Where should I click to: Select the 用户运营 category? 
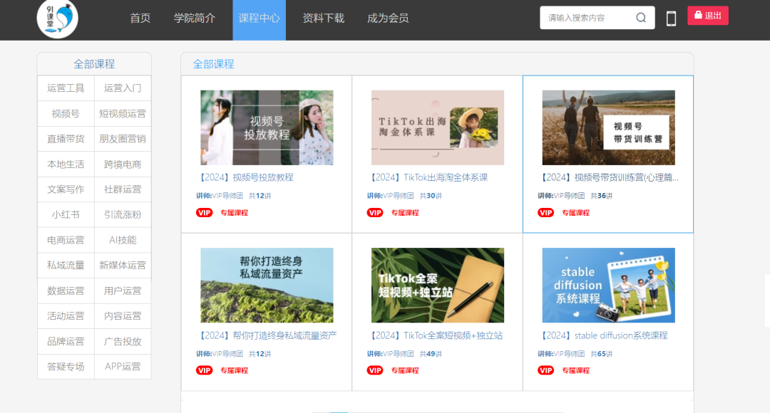pyautogui.click(x=123, y=291)
